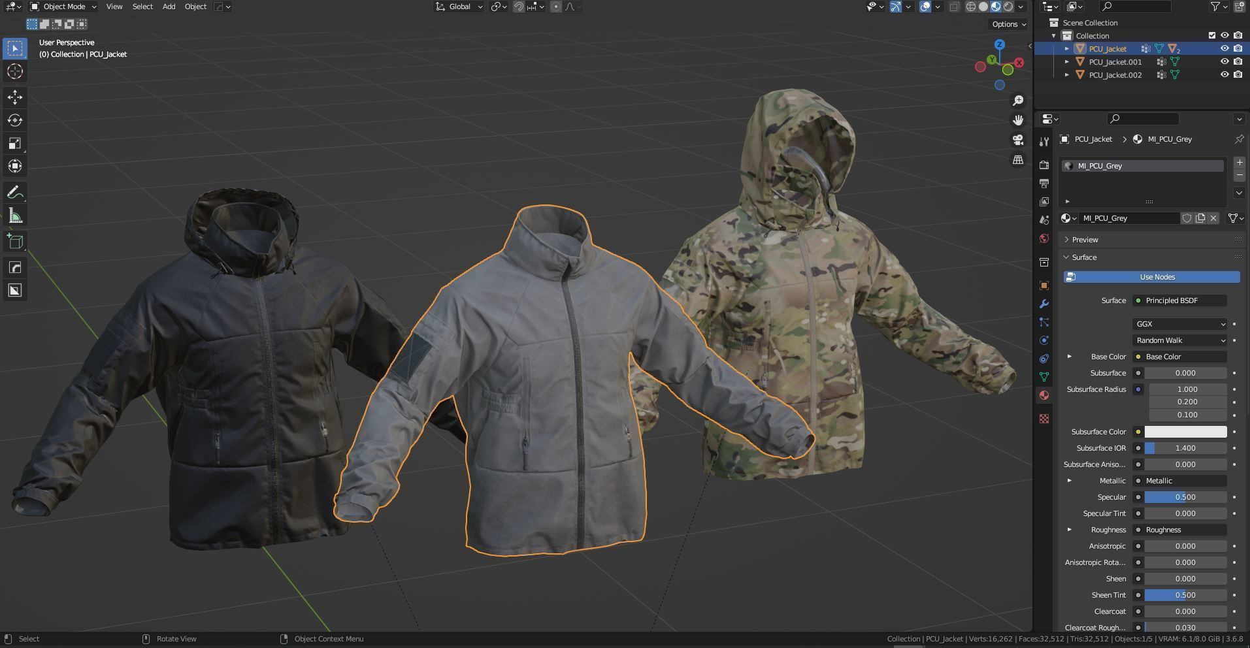
Task: Toggle X-ray display
Action: pyautogui.click(x=954, y=7)
